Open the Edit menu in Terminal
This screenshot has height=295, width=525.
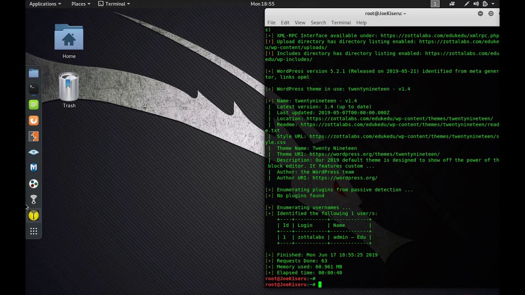coord(285,23)
